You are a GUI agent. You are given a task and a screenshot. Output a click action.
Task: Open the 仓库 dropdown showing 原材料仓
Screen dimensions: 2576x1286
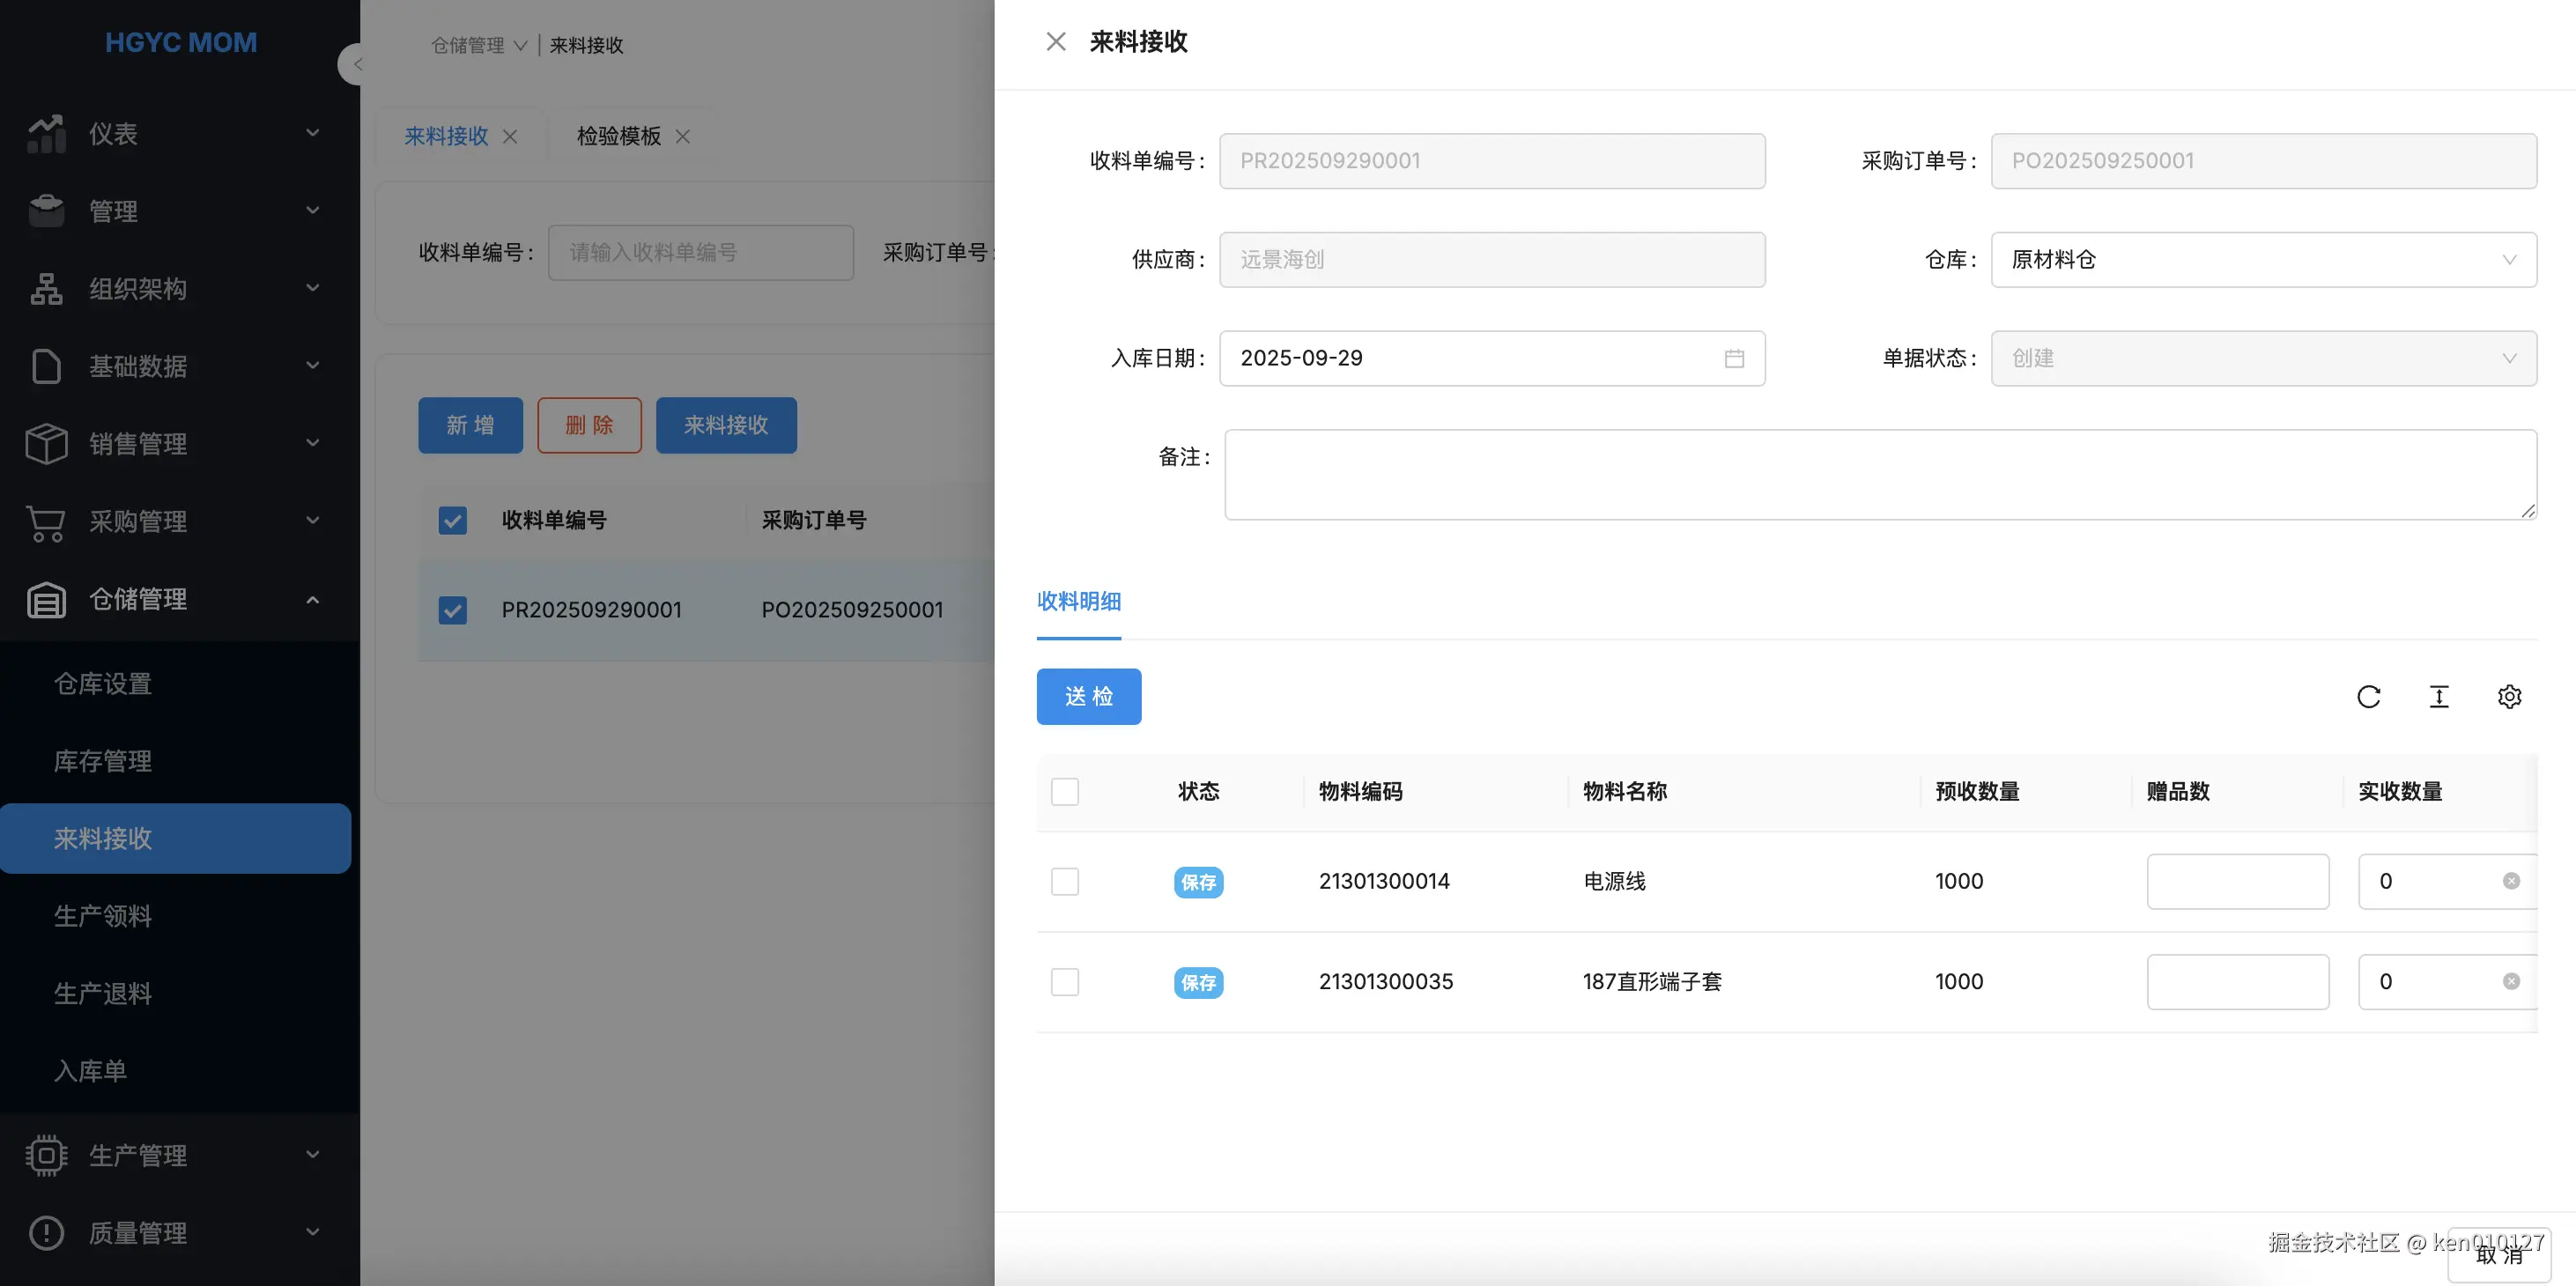point(2263,260)
